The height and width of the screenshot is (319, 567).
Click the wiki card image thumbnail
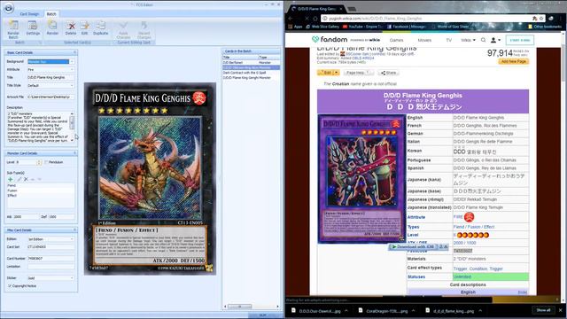coord(361,179)
